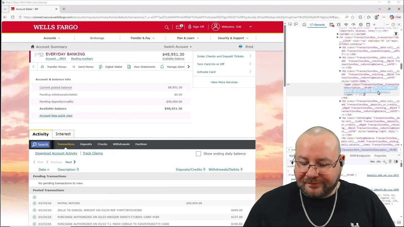The height and width of the screenshot is (227, 404).
Task: Open the Transfer & Pay dropdown menu
Action: click(142, 38)
